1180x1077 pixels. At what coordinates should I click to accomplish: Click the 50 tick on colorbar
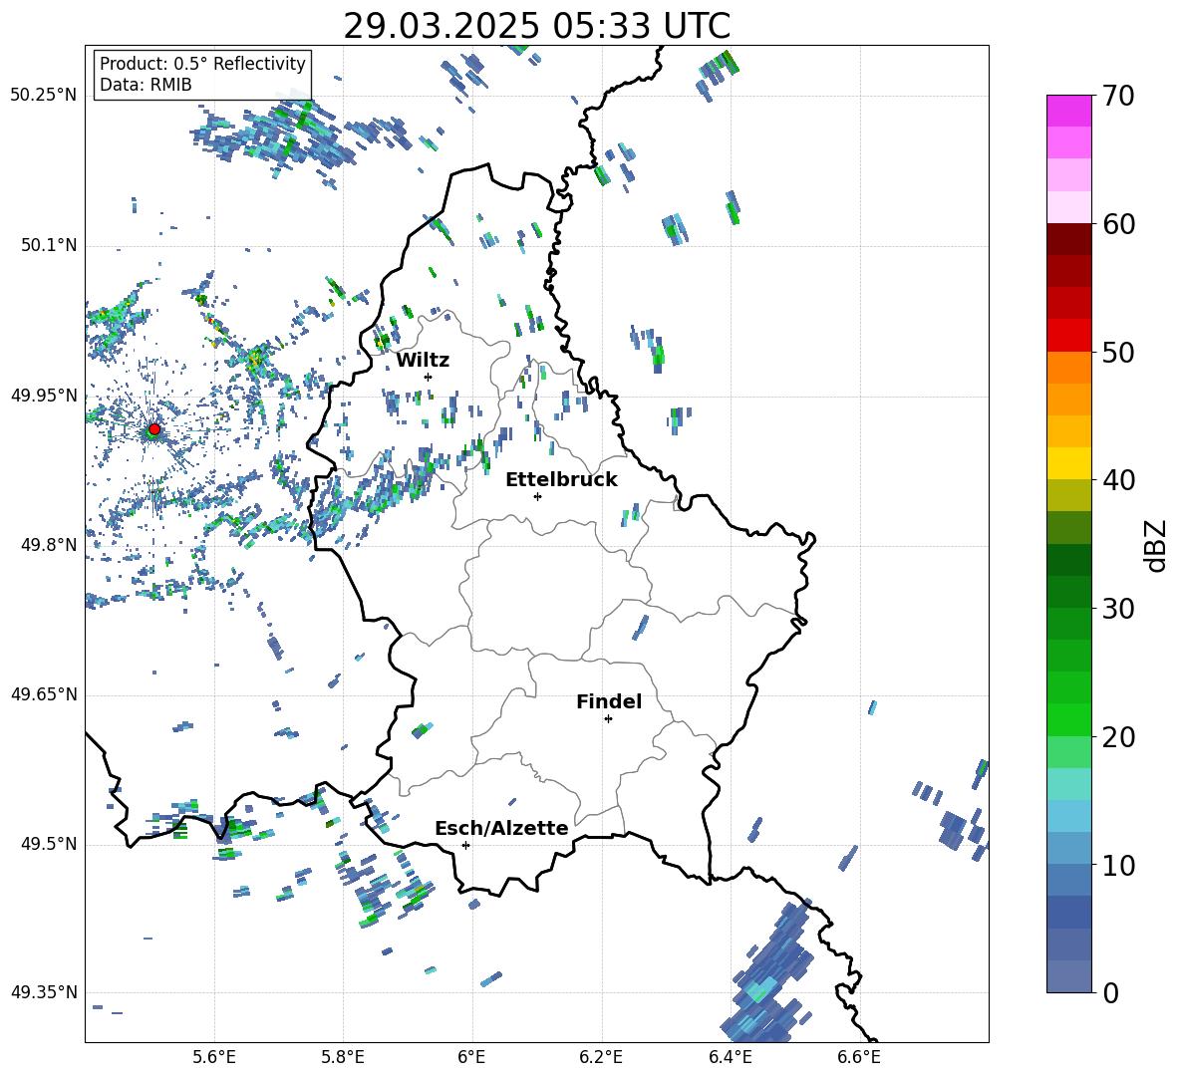point(1118,352)
